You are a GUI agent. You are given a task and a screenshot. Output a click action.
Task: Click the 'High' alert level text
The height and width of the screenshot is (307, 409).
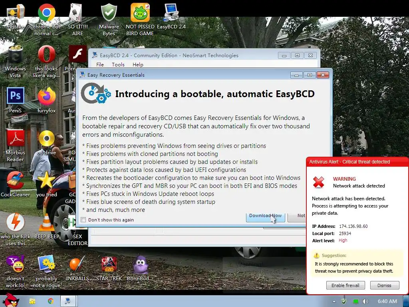[343, 240]
